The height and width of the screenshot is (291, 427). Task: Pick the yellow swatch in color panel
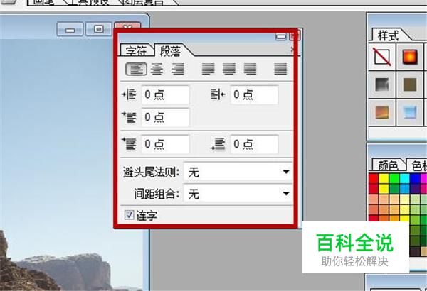pos(384,178)
